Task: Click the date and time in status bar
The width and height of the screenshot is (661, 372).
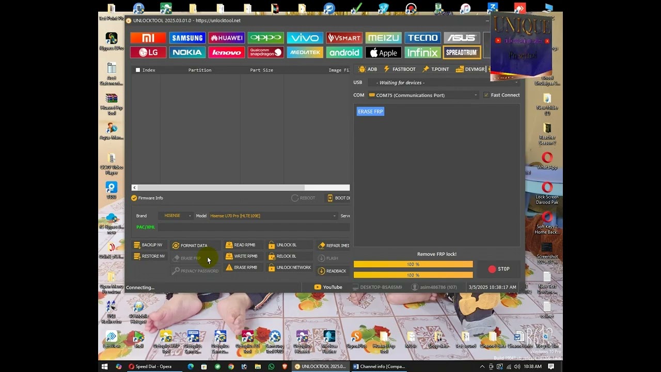Action: click(492, 287)
